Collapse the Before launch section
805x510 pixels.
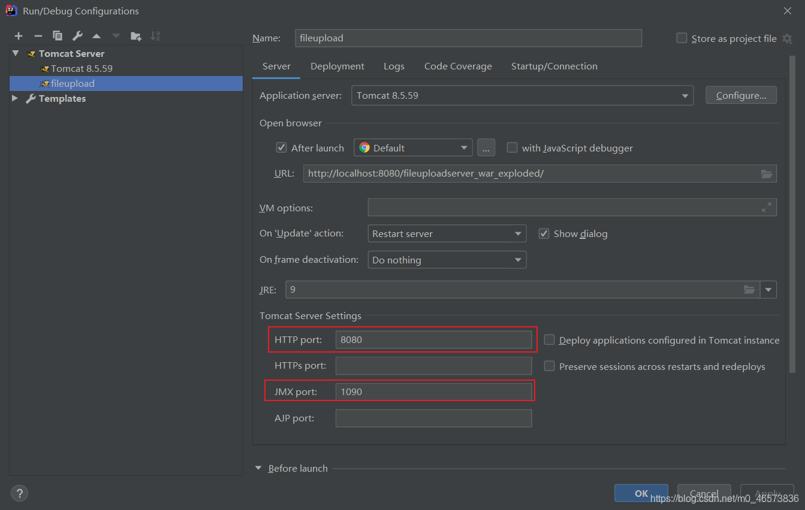[258, 468]
